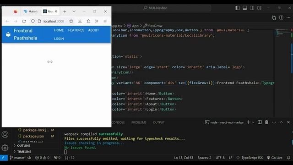Click Ln 13, Col 63 cursor position
Viewport: 293px width, 165px height.
click(x=184, y=158)
